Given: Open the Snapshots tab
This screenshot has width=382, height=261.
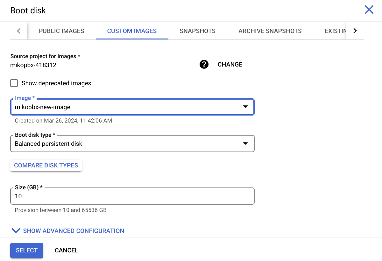Looking at the screenshot, I should [197, 31].
